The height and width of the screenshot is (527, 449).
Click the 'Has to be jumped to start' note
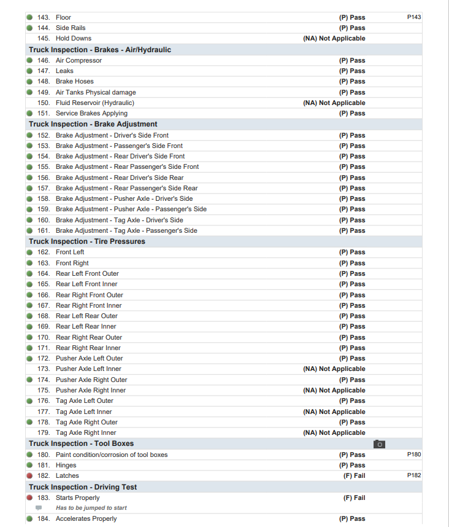pos(92,508)
